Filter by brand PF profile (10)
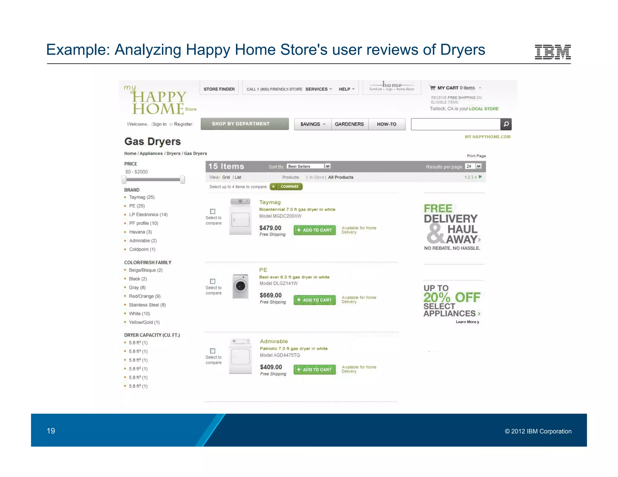 (144, 223)
